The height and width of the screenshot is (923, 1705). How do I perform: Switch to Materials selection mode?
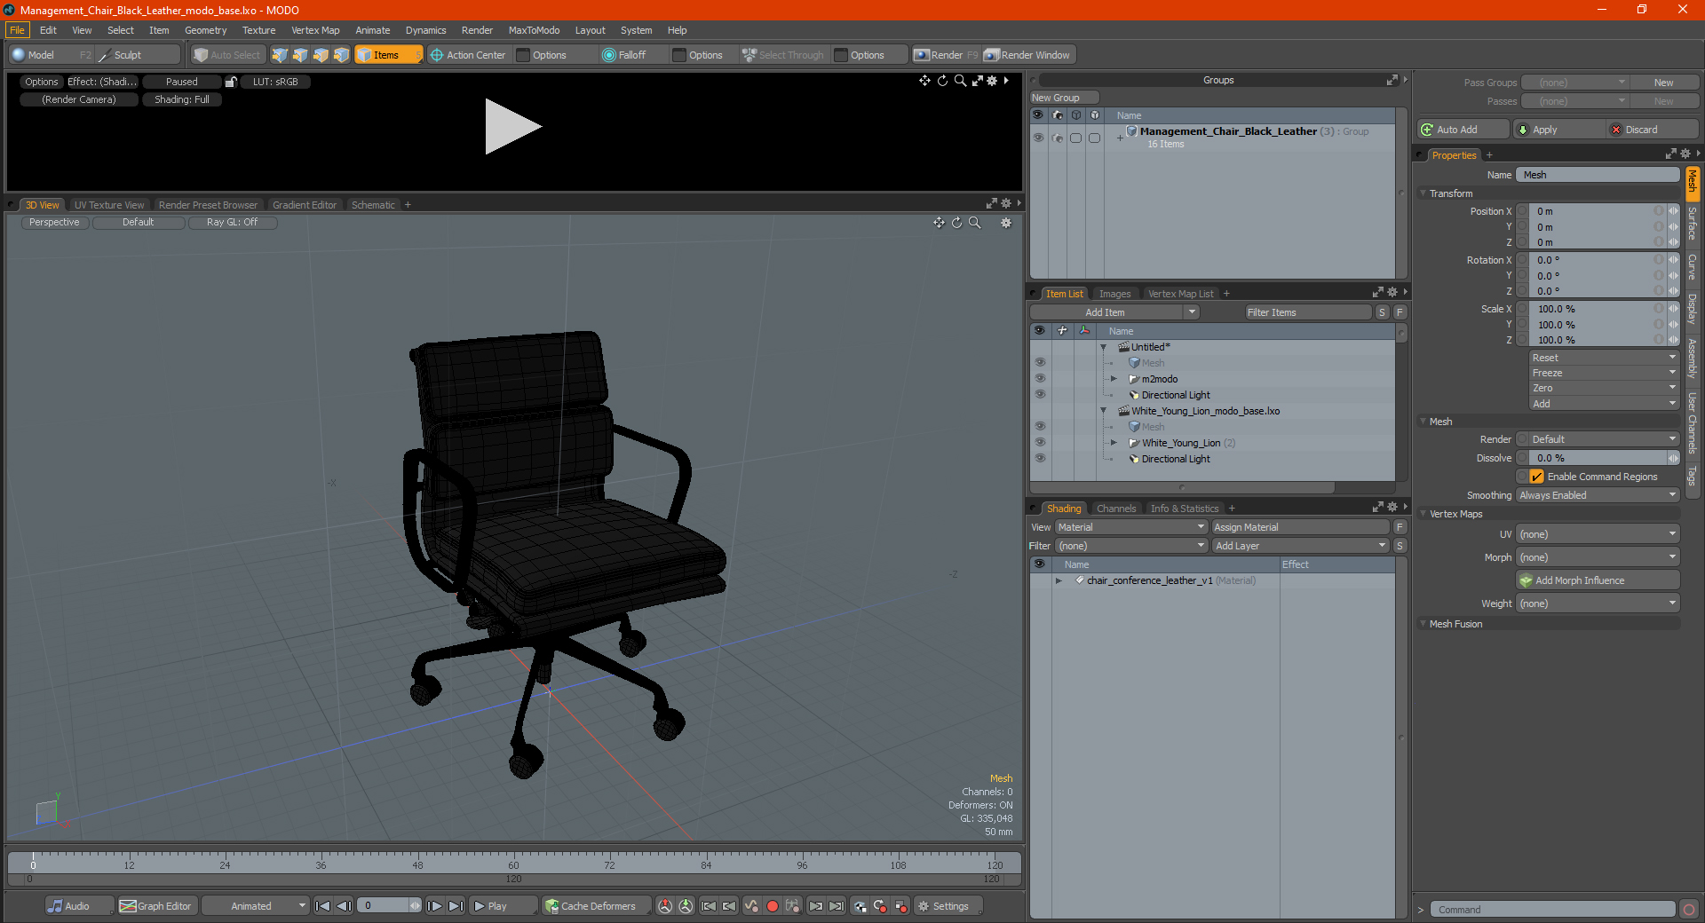(x=341, y=55)
